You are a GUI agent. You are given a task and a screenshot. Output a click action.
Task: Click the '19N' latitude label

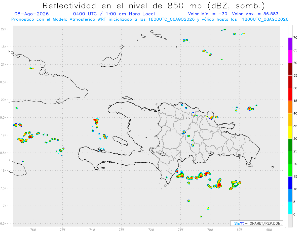click(4, 135)
